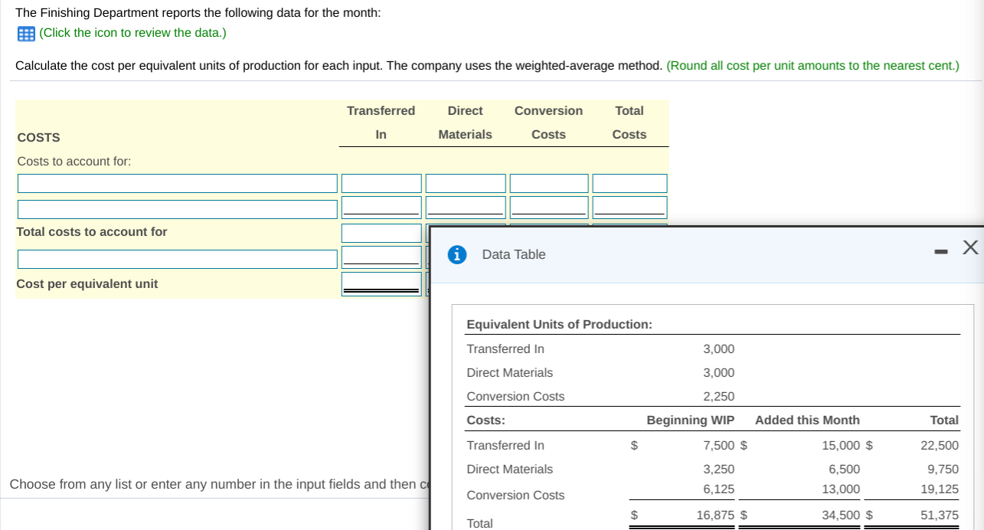
Task: Click the Transferred In input on the second cost row
Action: [x=381, y=208]
